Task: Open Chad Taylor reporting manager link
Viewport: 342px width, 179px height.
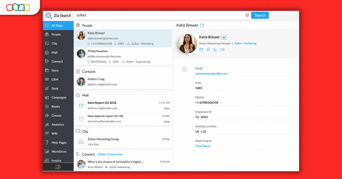Action: point(203,146)
